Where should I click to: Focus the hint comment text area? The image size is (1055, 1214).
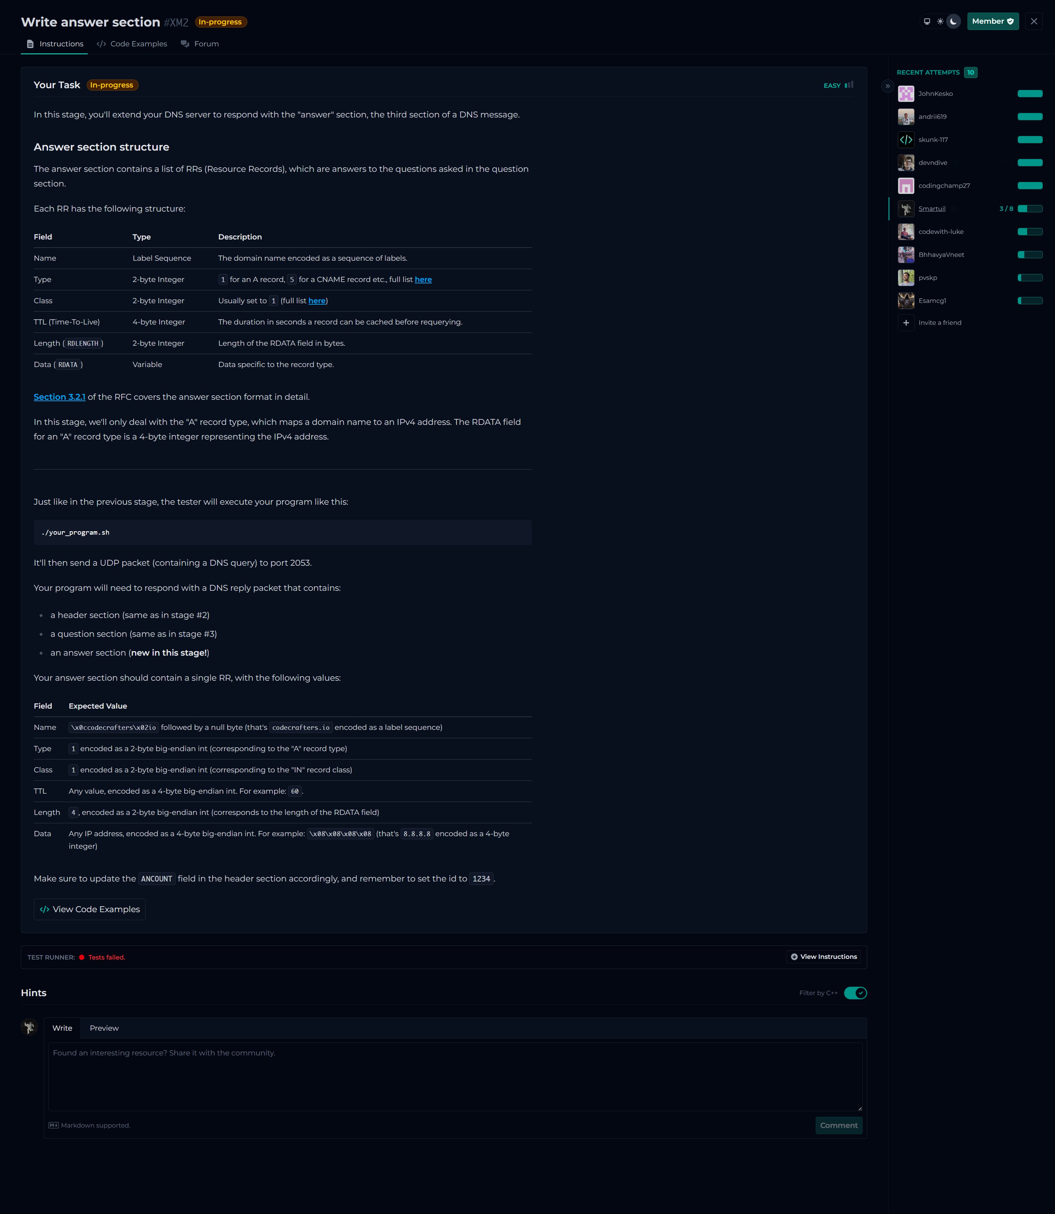point(454,1077)
